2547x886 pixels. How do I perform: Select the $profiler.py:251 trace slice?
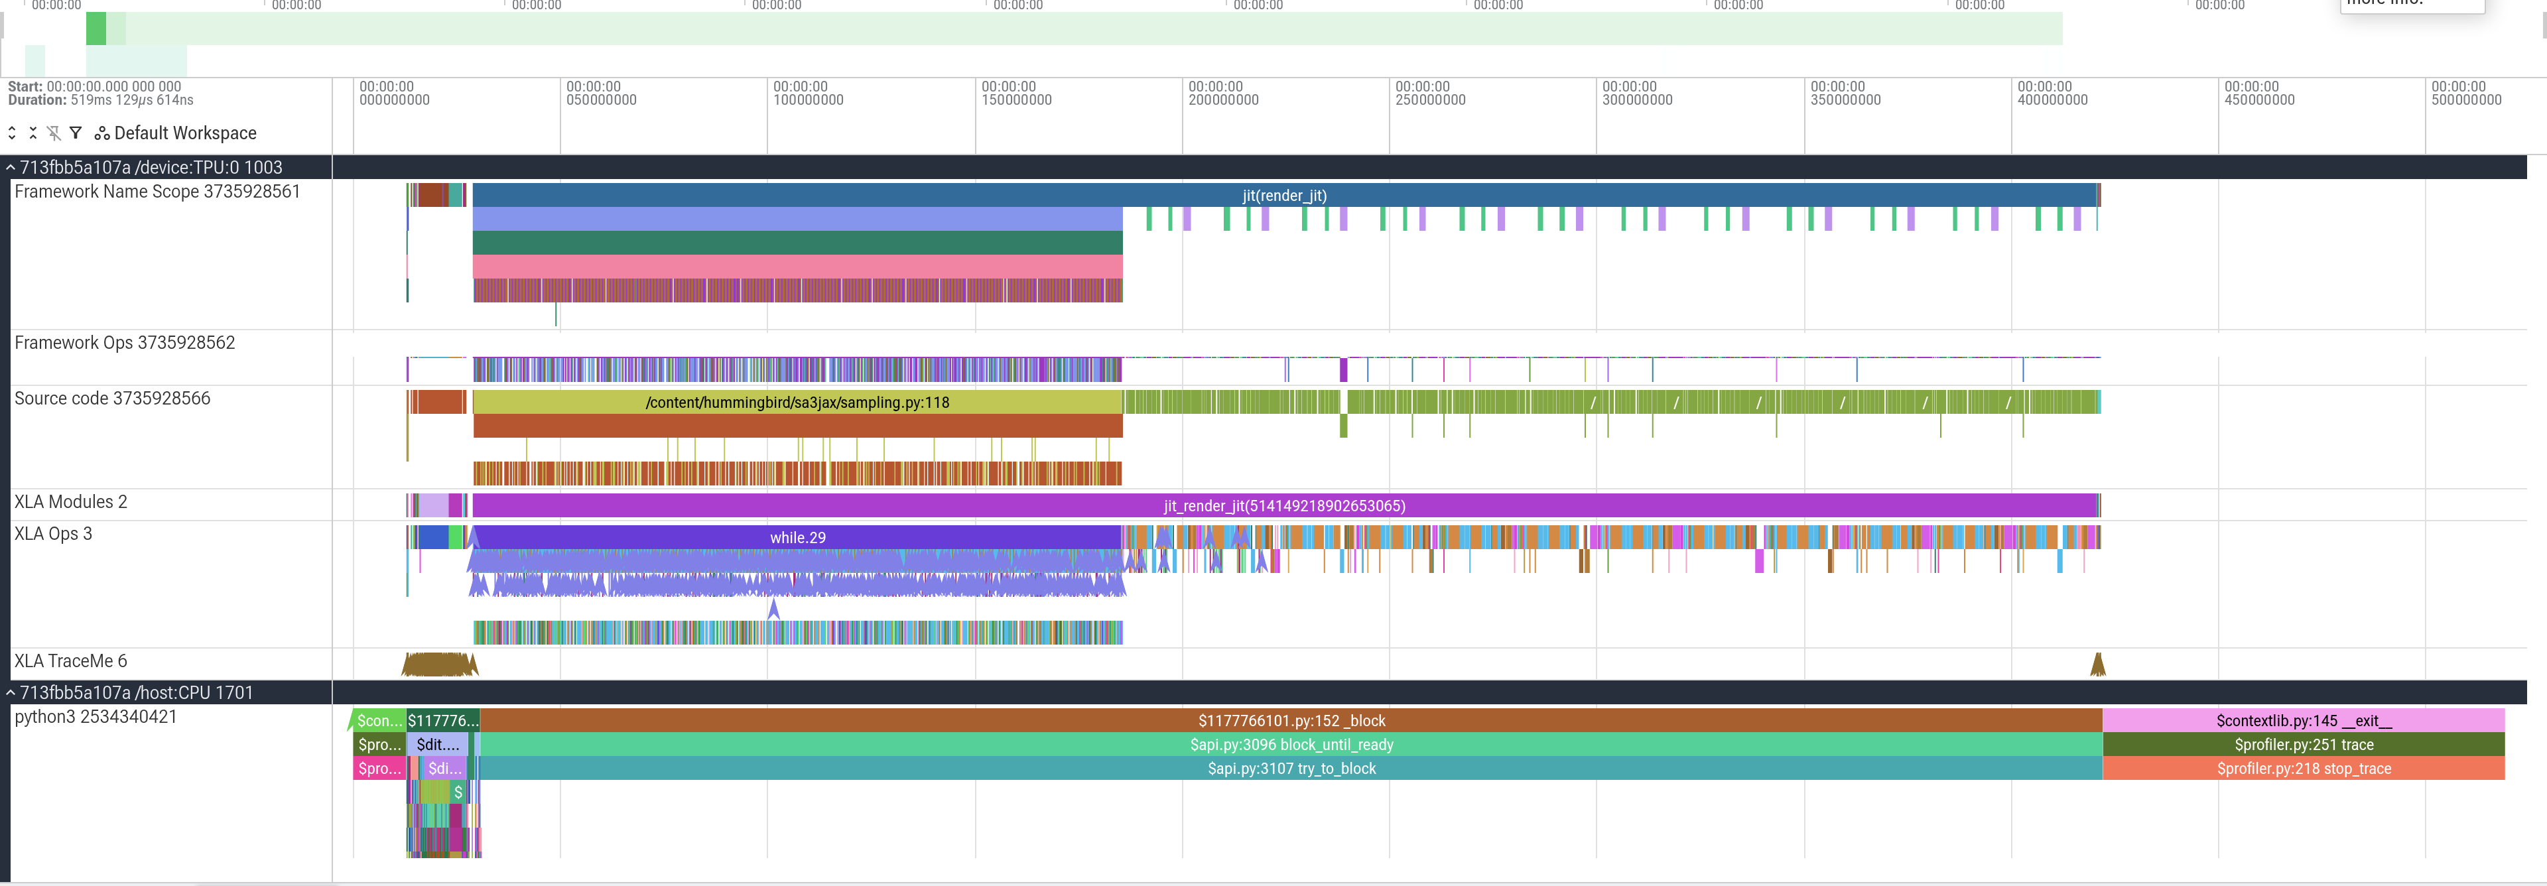tap(2304, 745)
